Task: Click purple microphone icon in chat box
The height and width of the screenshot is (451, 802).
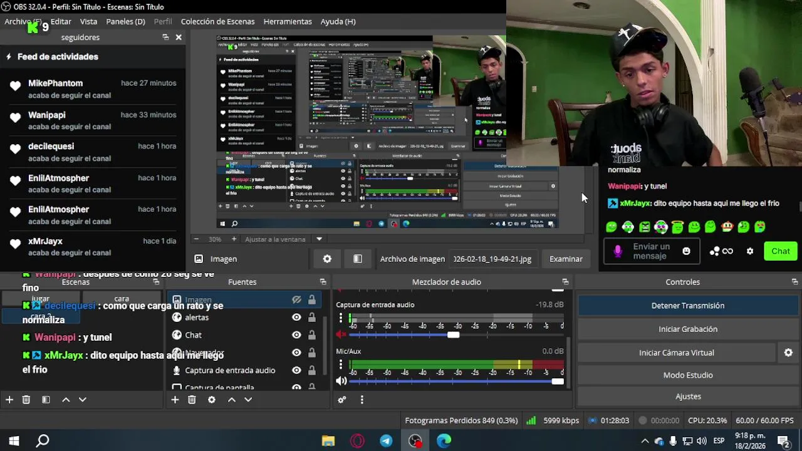Action: point(618,251)
